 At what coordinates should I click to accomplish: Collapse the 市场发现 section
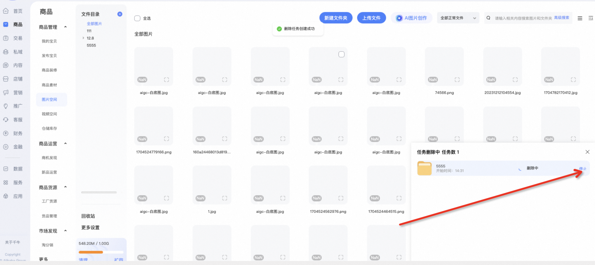coord(65,231)
